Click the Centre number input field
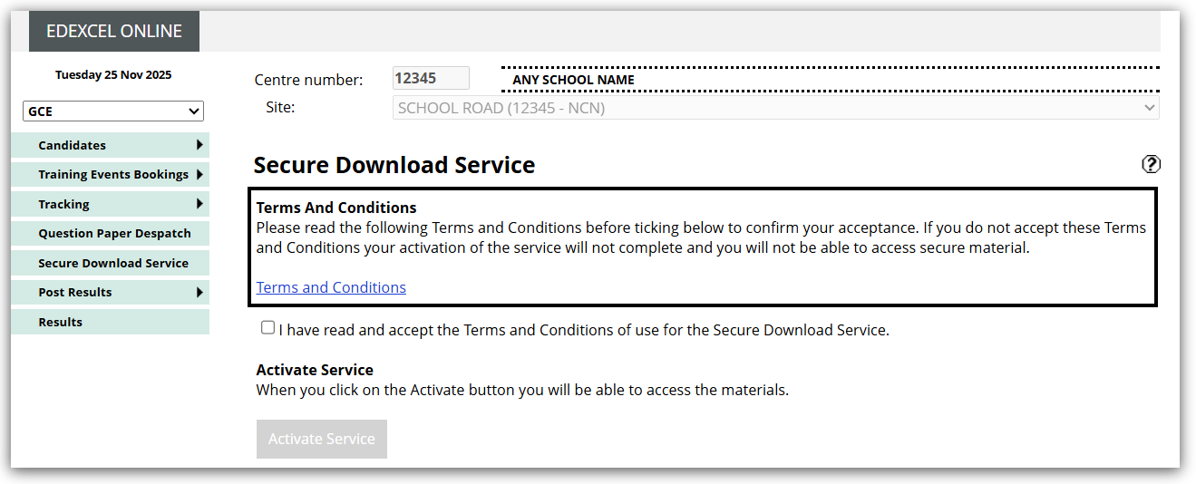The width and height of the screenshot is (1196, 484). click(x=431, y=78)
